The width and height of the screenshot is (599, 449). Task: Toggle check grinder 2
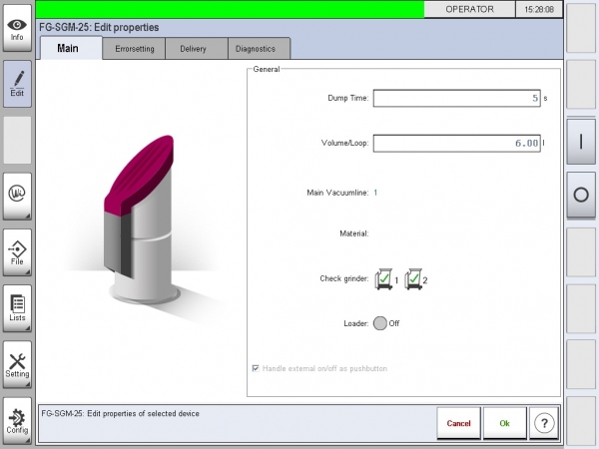coord(414,279)
